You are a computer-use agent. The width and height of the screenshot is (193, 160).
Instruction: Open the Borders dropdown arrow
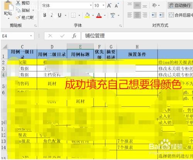[79, 15]
